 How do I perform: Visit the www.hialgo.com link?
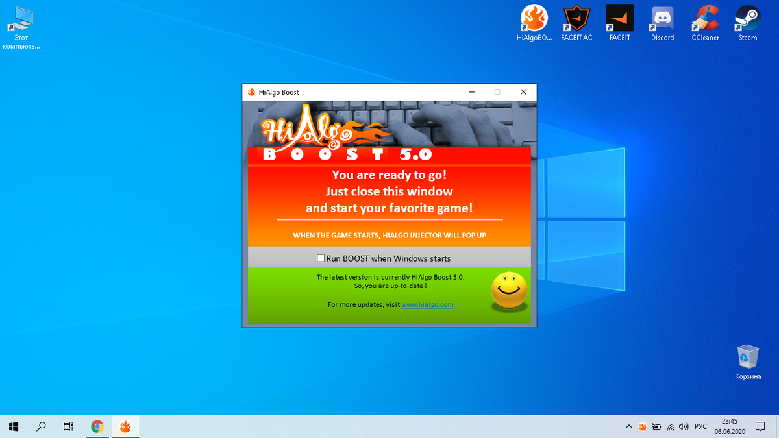pos(427,304)
